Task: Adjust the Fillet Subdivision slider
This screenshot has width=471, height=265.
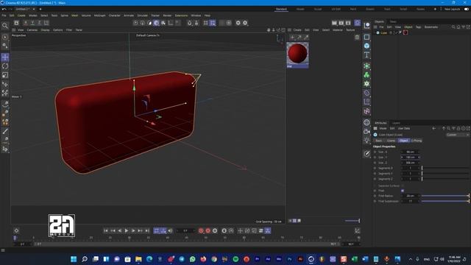Action: [445, 201]
